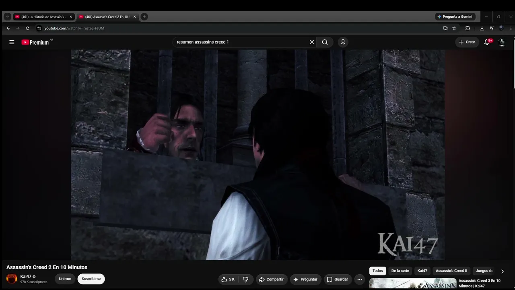Open the Preguntar AI button
This screenshot has height=290, width=515.
pos(305,280)
